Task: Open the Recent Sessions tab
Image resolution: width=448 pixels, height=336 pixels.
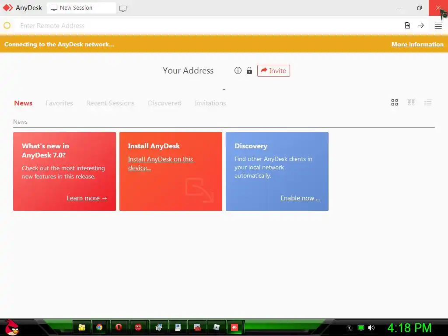Action: coord(110,103)
